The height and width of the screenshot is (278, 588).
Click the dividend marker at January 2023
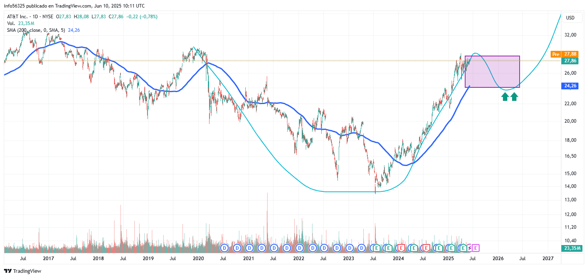click(349, 248)
